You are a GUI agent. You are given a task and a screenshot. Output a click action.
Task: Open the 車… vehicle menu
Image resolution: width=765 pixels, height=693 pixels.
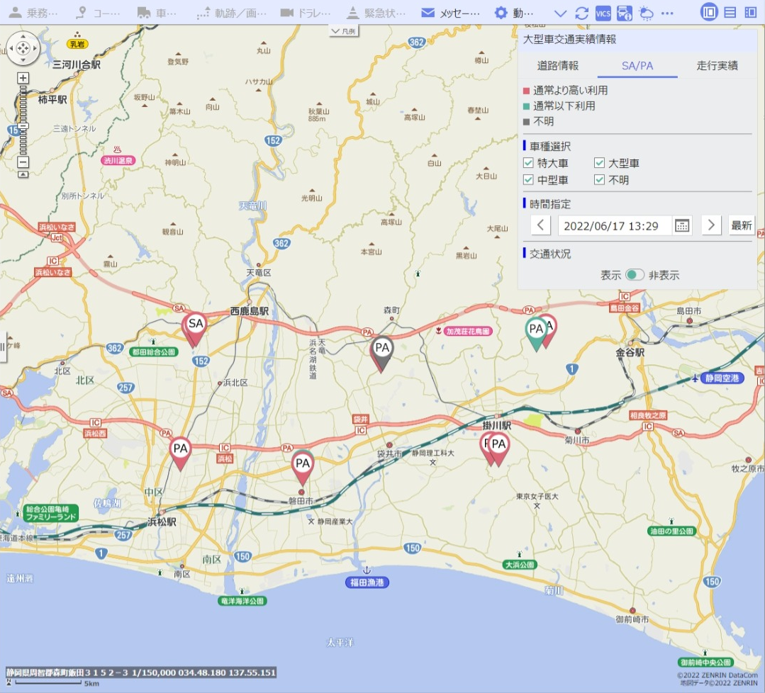click(157, 13)
